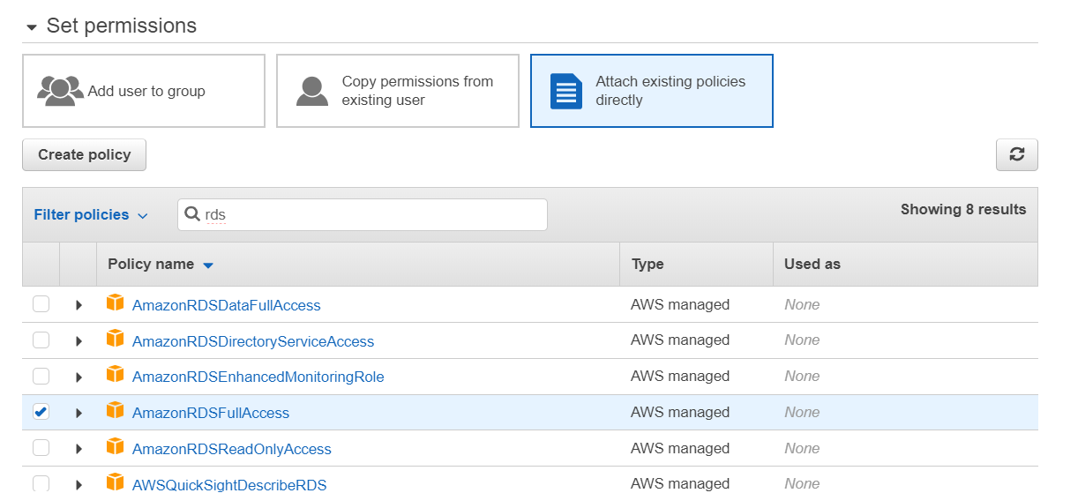
Task: Click the person icon on Copy permissions card
Action: tap(312, 91)
